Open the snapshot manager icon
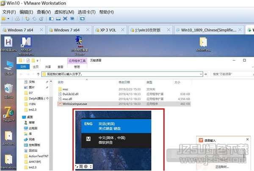Image resolution: width=254 pixels, height=171 pixels. 41,19
